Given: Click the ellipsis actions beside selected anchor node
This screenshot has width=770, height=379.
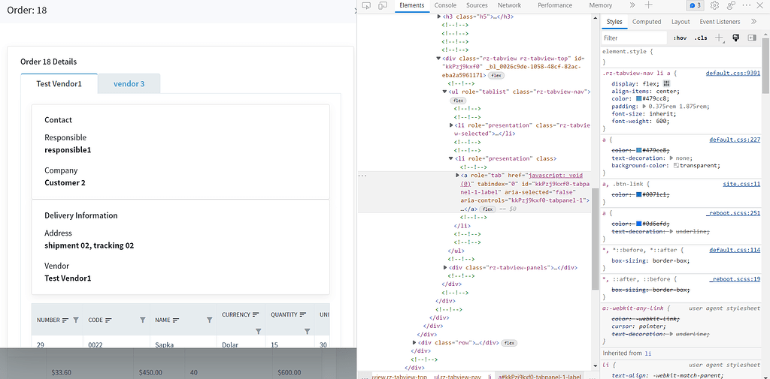Looking at the screenshot, I should click(363, 175).
